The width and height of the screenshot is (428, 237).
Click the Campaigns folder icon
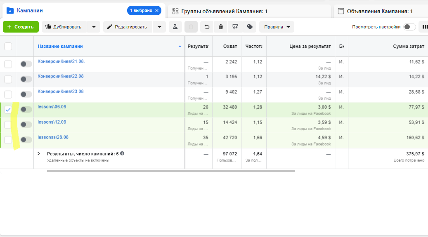pos(10,11)
